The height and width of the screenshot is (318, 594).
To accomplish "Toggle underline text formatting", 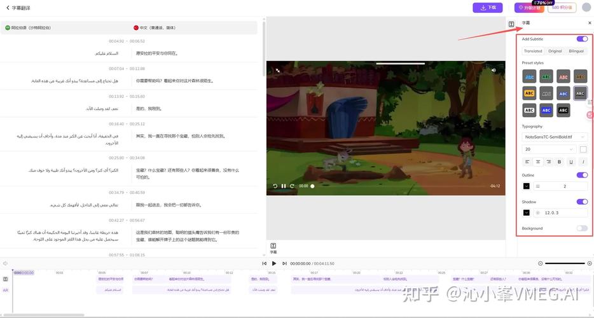I will [x=571, y=162].
